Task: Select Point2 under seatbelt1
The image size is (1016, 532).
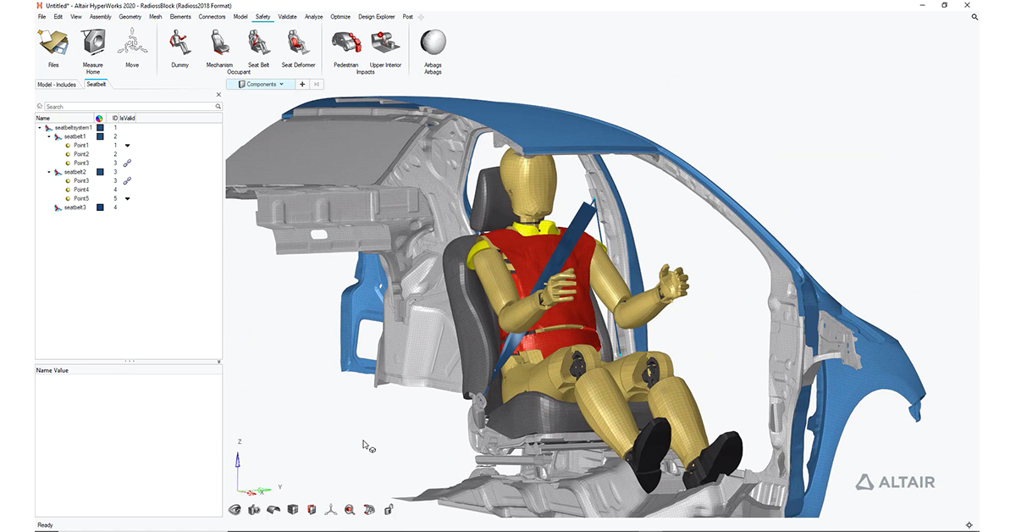Action: pyautogui.click(x=81, y=154)
